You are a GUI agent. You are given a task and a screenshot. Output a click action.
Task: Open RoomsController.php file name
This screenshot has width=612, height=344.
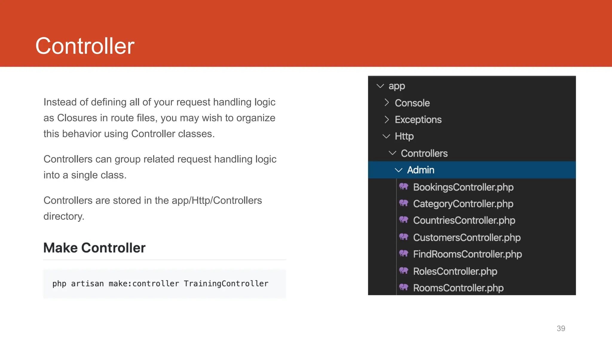point(458,288)
